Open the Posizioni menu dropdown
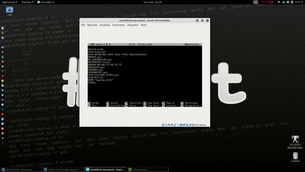 [x=28, y=2]
